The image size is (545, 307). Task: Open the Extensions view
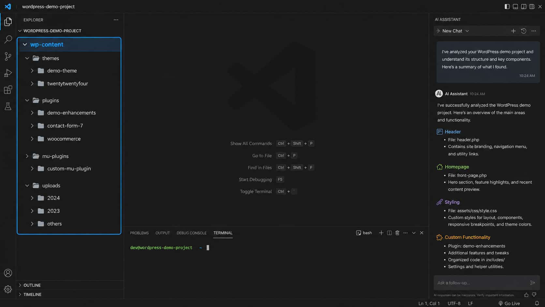(x=8, y=90)
